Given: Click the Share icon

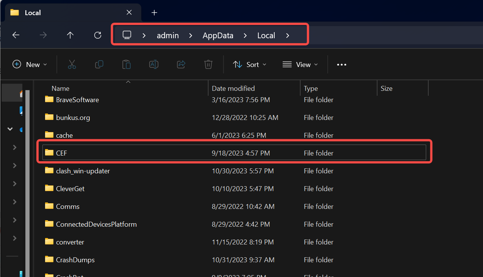Looking at the screenshot, I should tap(181, 65).
